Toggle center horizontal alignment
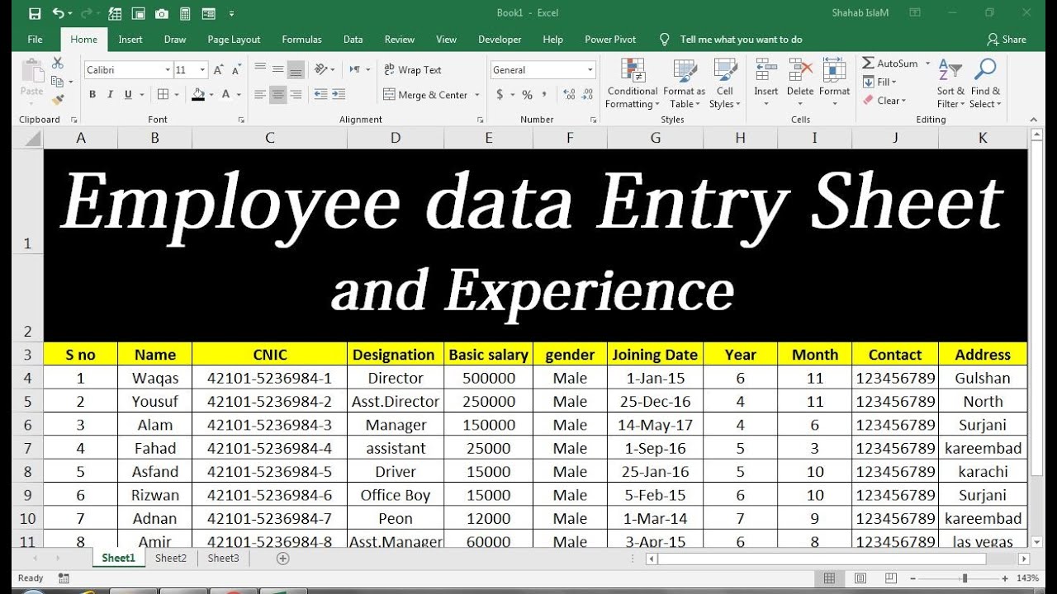This screenshot has width=1057, height=594. (278, 95)
